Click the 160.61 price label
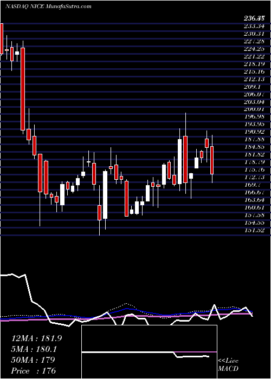Screen dimensions: 271x379 pyautogui.click(x=254, y=207)
